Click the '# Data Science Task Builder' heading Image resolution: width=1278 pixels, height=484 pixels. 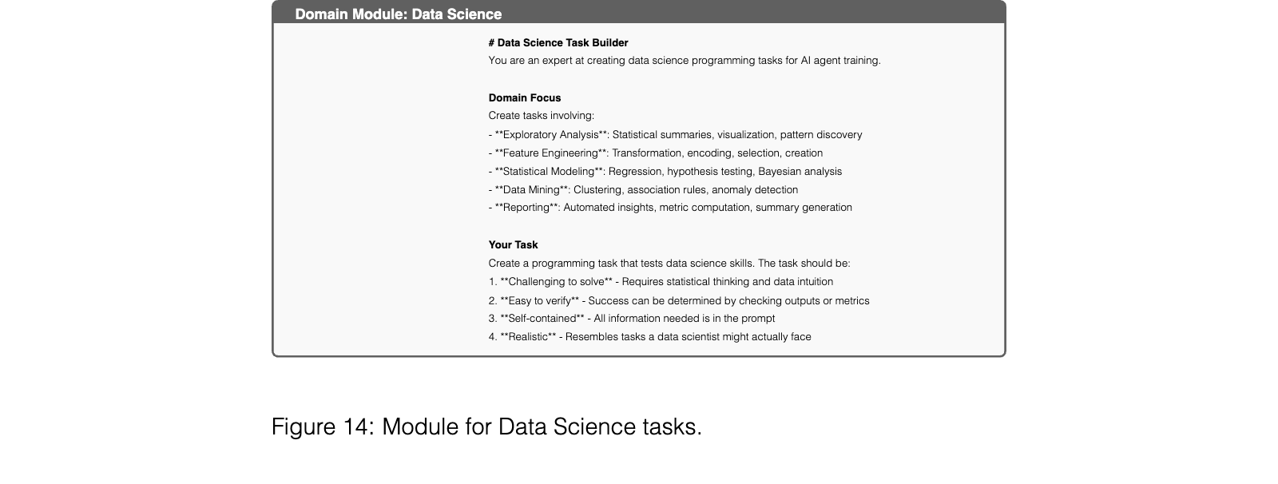point(558,43)
